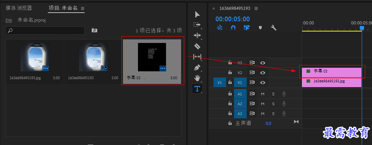The width and height of the screenshot is (372, 145).
Task: Toggle V3 track targeting label
Action: pyautogui.click(x=240, y=63)
